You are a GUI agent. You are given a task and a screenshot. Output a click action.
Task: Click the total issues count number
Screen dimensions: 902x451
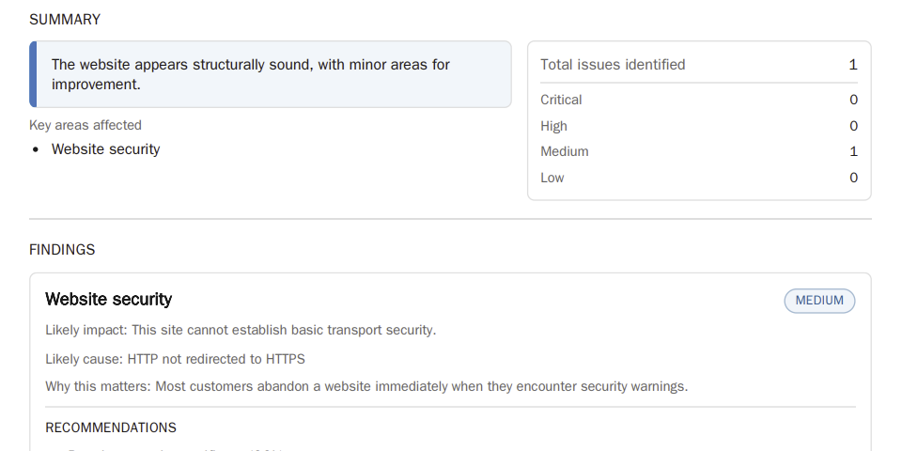[853, 65]
